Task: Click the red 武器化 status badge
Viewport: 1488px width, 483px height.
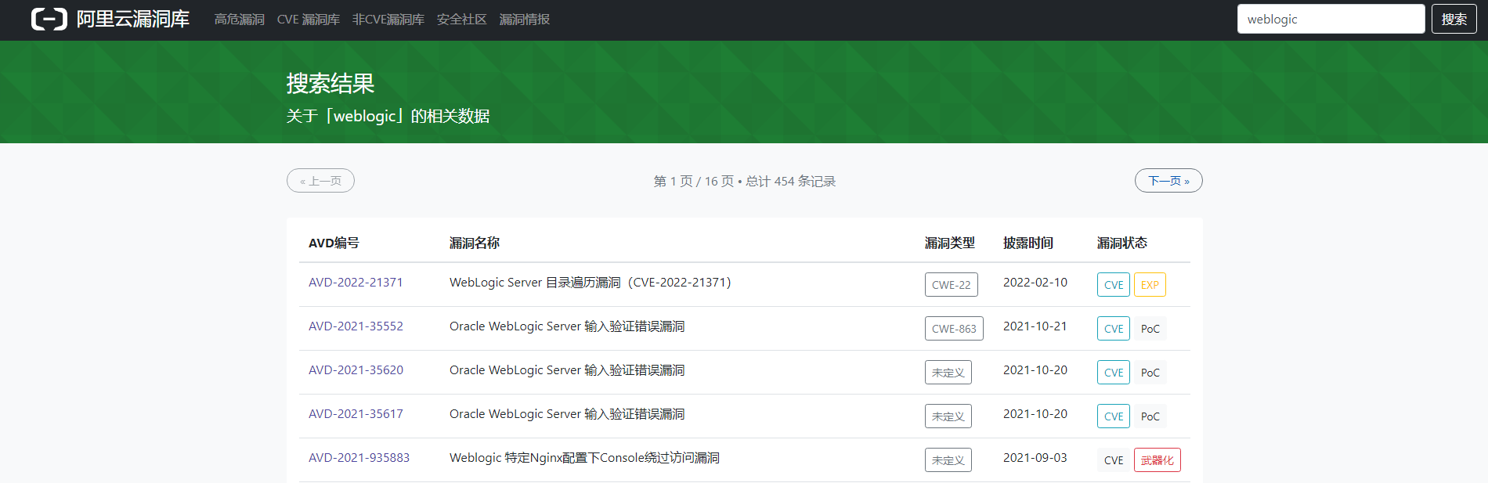Action: click(1158, 460)
